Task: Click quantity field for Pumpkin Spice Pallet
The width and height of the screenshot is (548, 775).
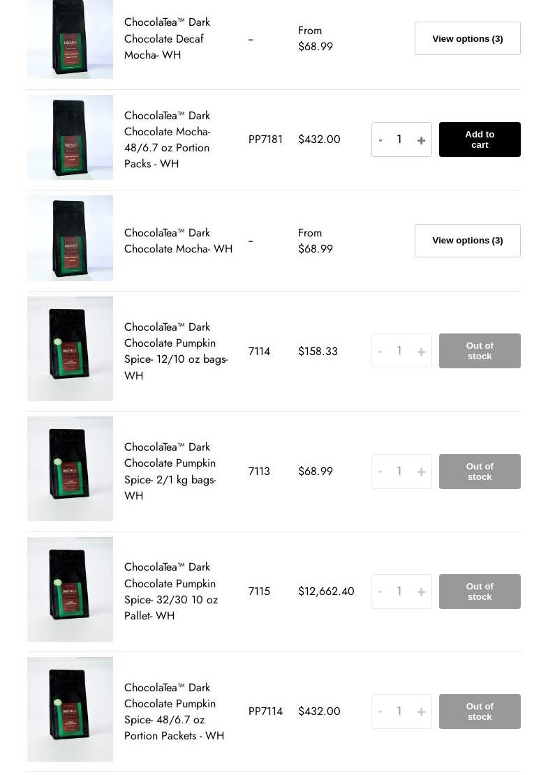Action: (x=399, y=592)
